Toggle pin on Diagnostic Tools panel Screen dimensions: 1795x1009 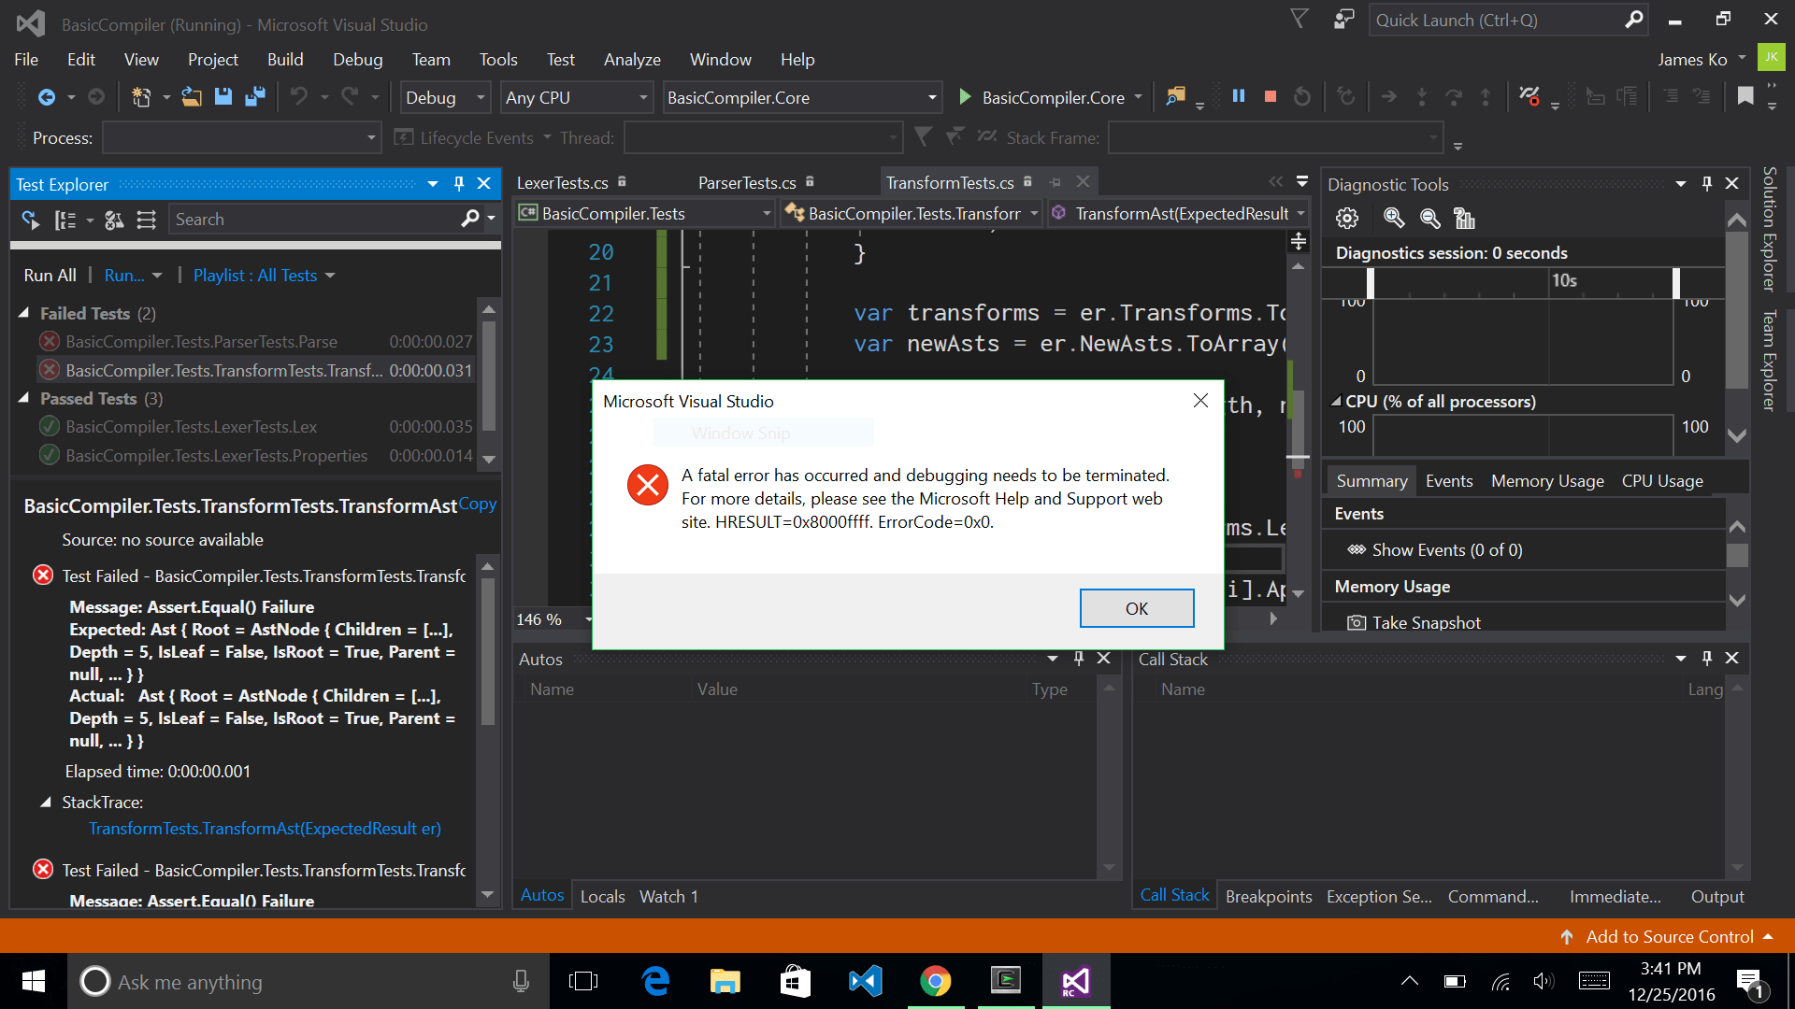pos(1706,184)
